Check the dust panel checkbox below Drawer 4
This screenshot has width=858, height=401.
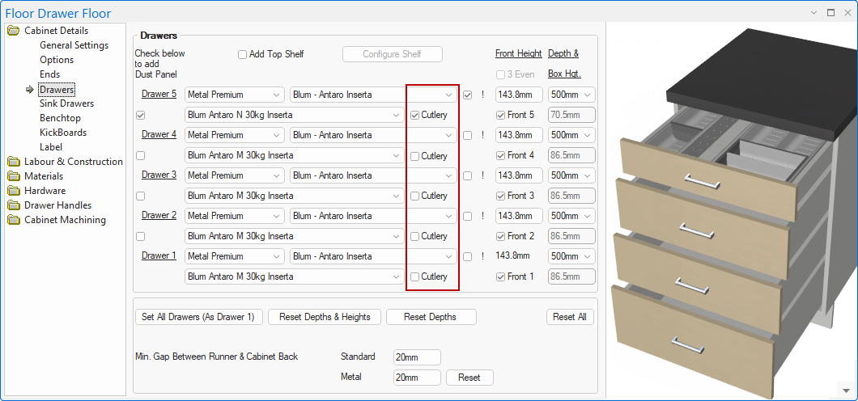coord(141,156)
